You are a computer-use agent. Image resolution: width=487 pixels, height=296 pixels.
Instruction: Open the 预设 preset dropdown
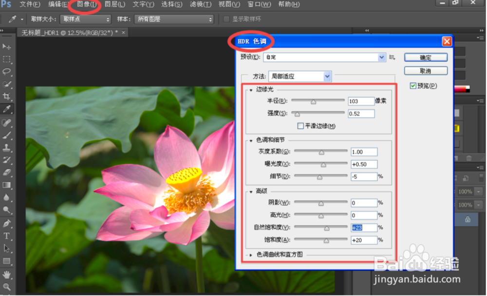(x=324, y=57)
